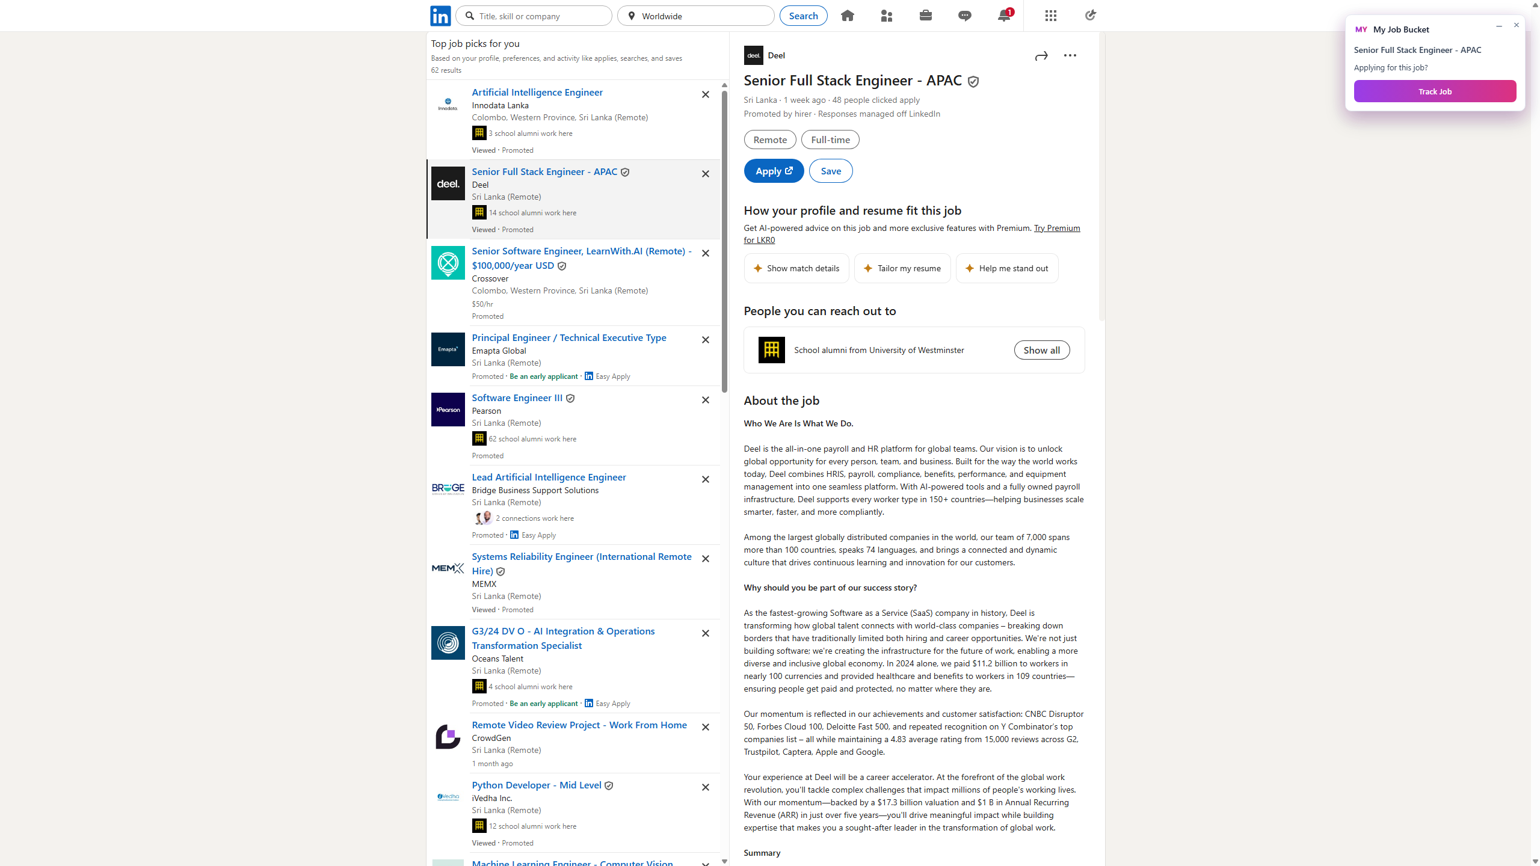Click the University of Westminster alumni logo

coord(772,350)
